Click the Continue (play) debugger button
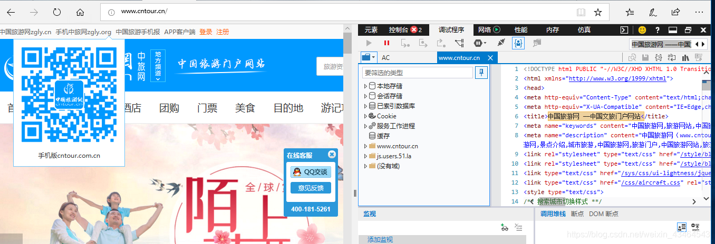This screenshot has width=715, height=244. [369, 43]
